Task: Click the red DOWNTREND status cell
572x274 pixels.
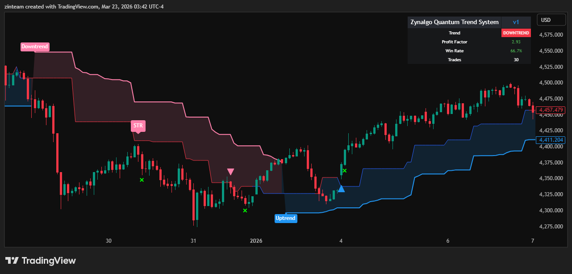Action: [516, 33]
